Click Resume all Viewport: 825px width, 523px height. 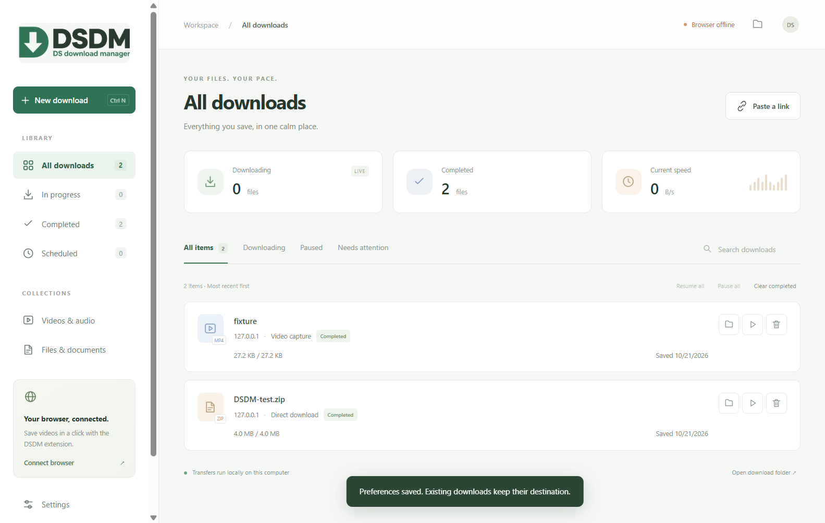(690, 286)
